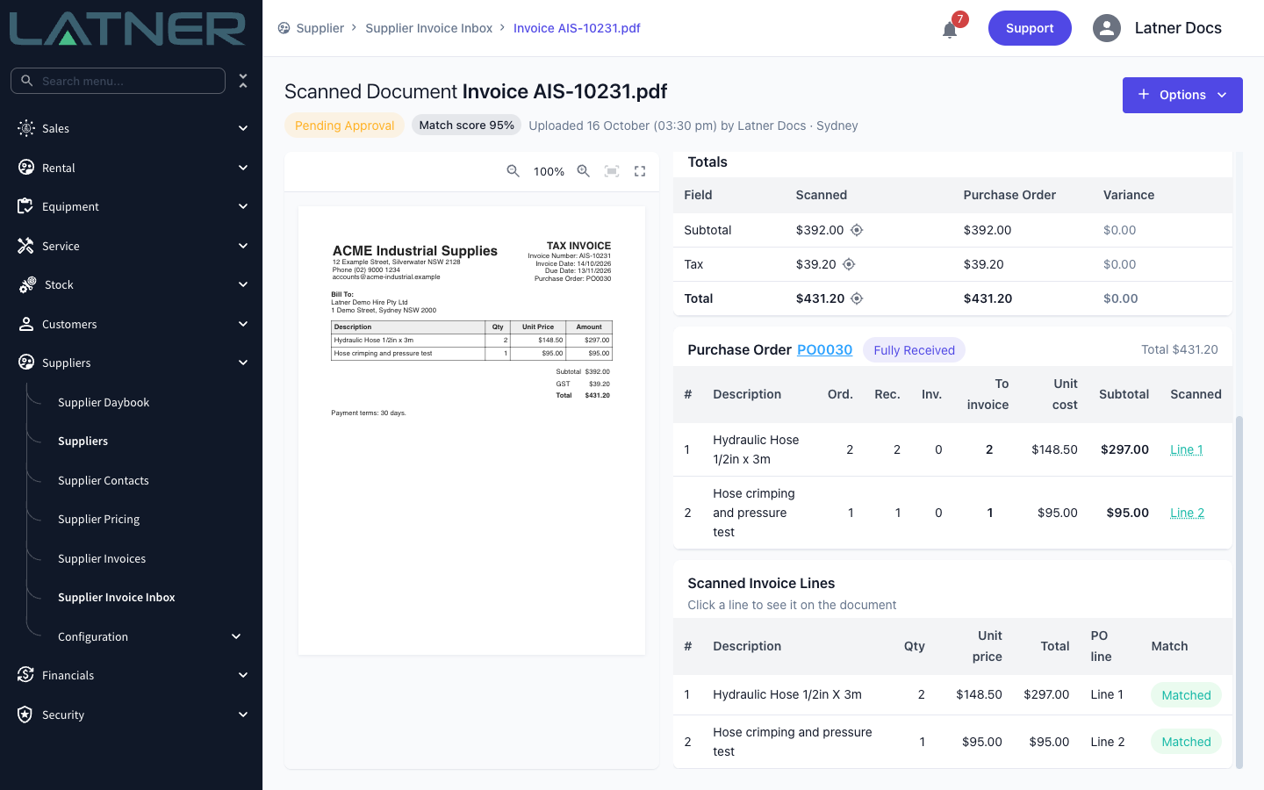This screenshot has height=790, width=1264.
Task: Click the user avatar icon
Action: tap(1107, 28)
